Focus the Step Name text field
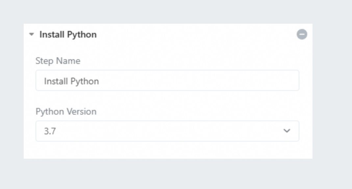The height and width of the screenshot is (189, 352). click(x=167, y=80)
